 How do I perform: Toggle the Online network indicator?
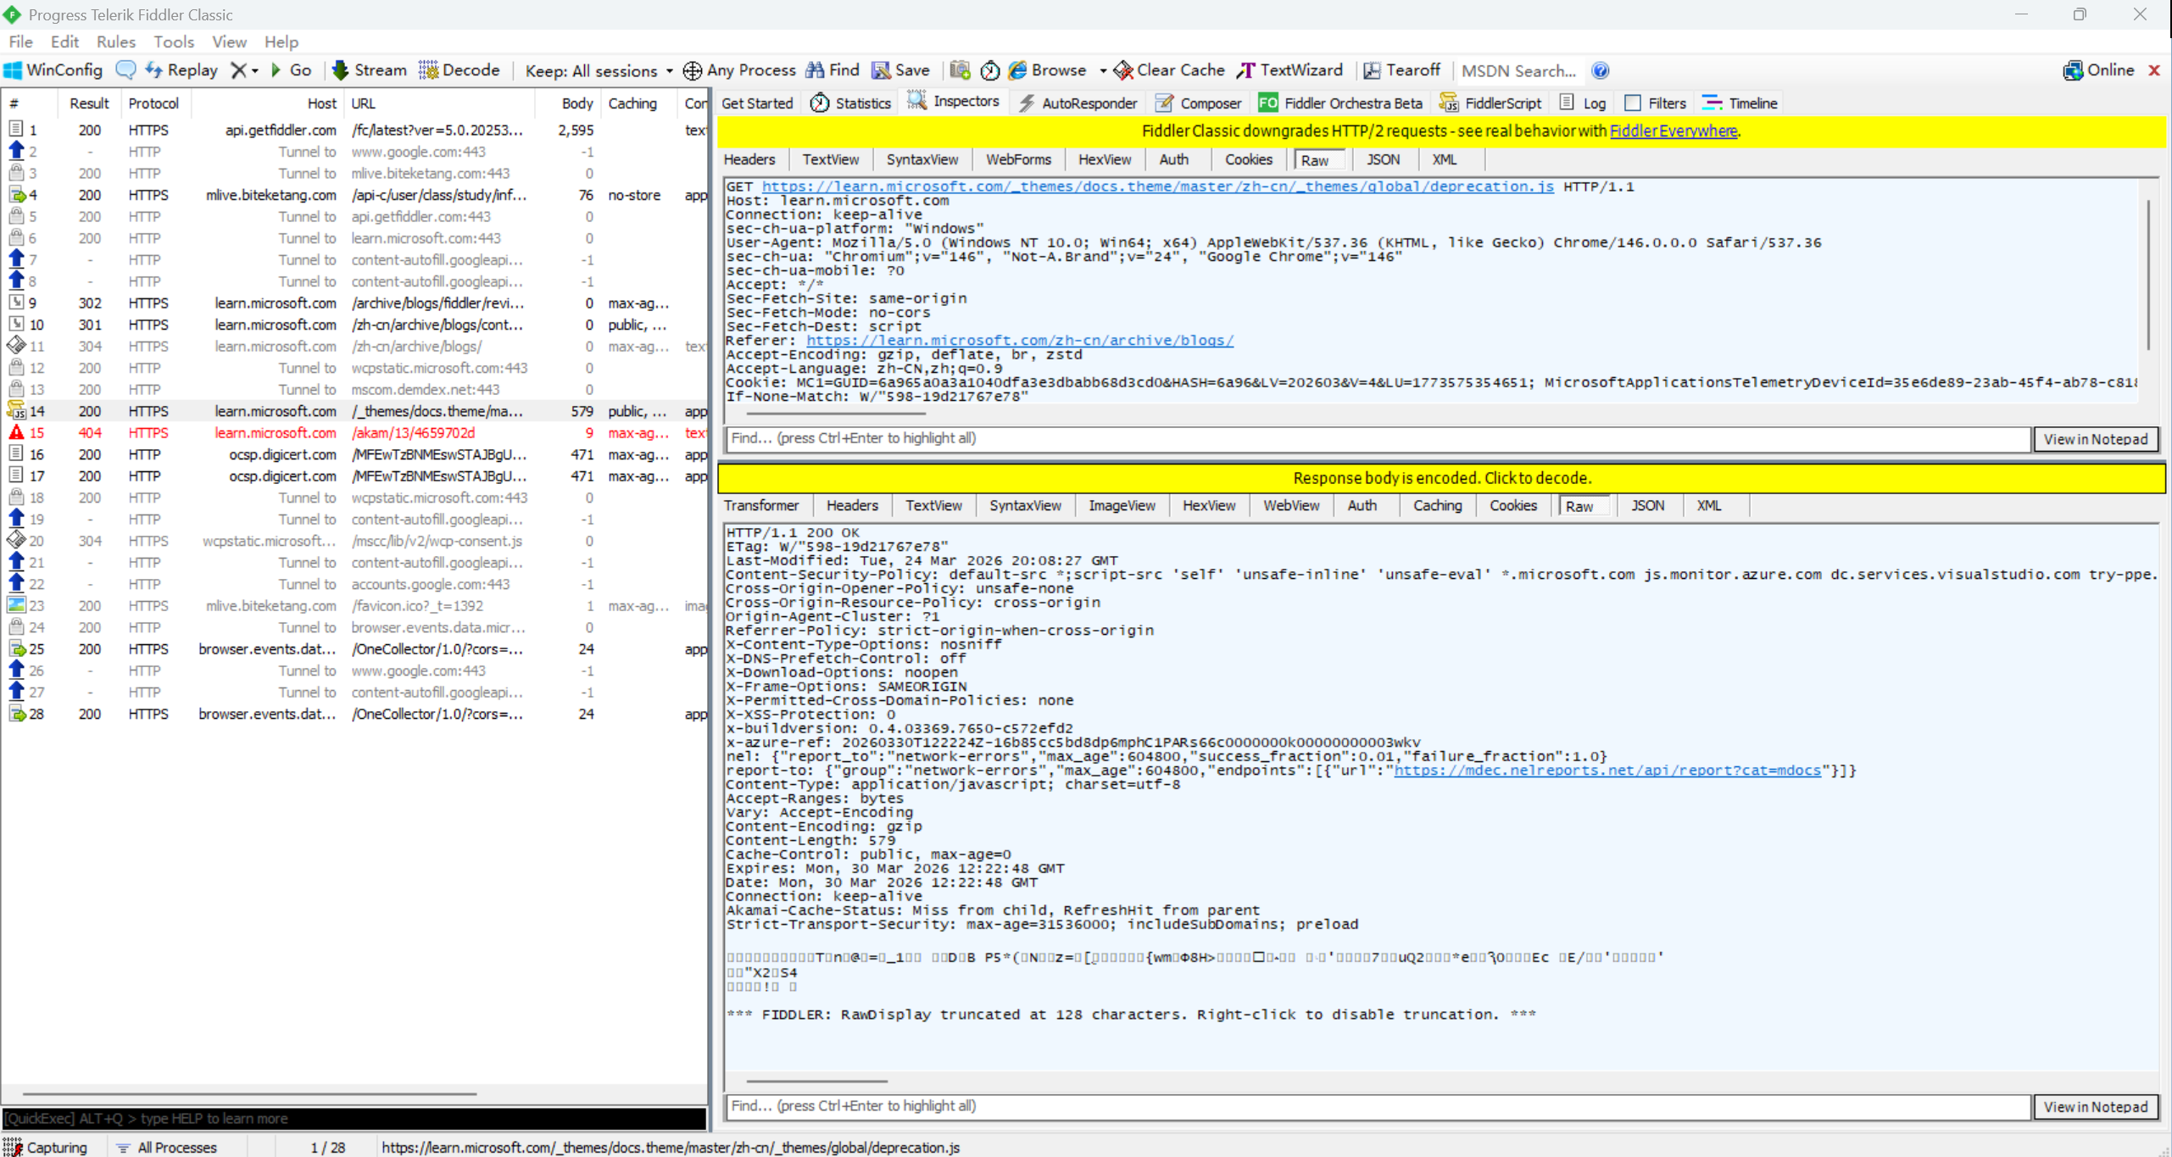click(x=2098, y=70)
